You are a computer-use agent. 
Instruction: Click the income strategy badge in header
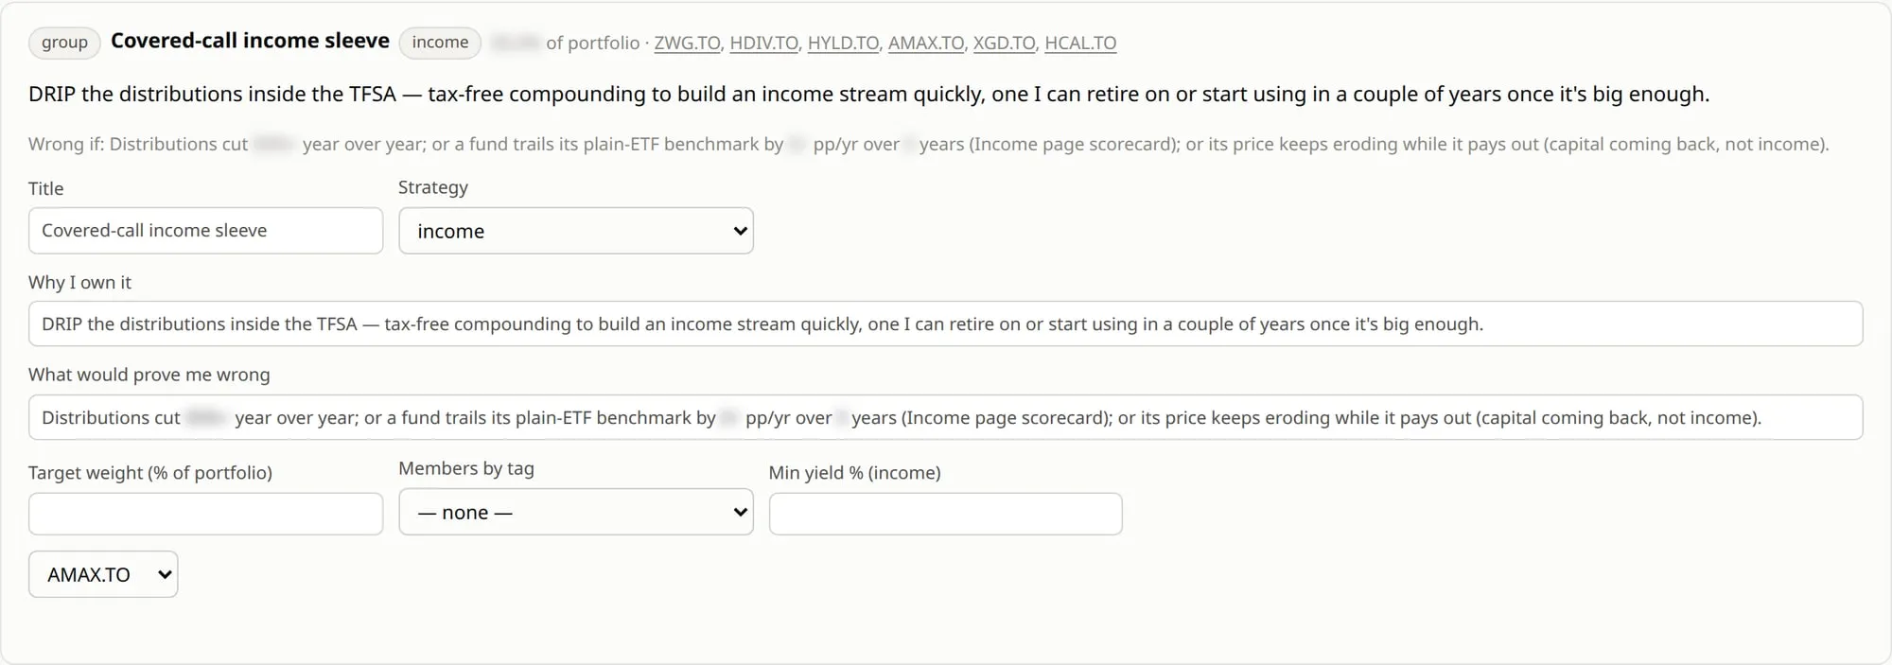[440, 43]
